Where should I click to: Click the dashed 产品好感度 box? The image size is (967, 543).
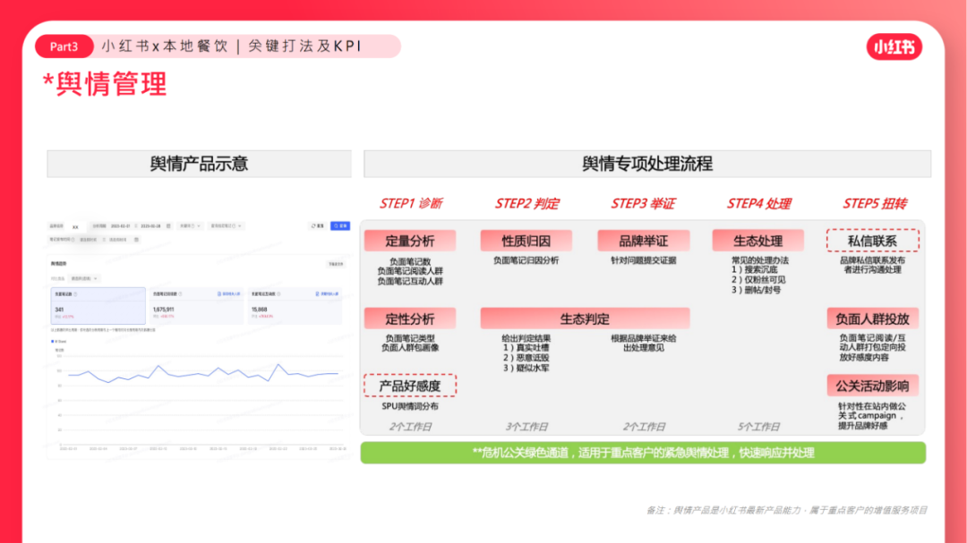(x=410, y=386)
